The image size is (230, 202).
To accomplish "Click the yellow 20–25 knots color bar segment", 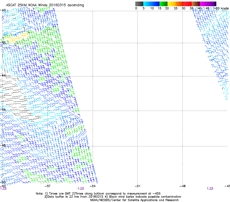I will [172, 4].
